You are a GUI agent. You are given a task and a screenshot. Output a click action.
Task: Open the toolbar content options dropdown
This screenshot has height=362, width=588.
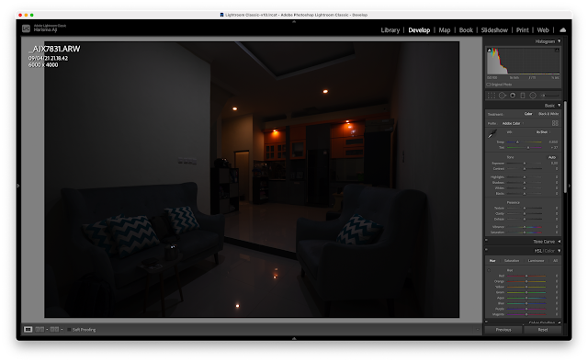(478, 329)
